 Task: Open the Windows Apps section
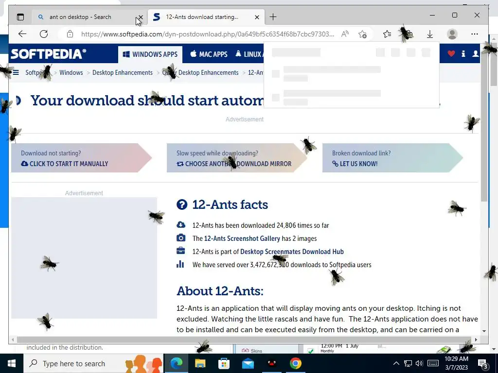coord(150,54)
